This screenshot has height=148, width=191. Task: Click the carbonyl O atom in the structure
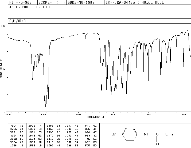[x=157, y=144]
